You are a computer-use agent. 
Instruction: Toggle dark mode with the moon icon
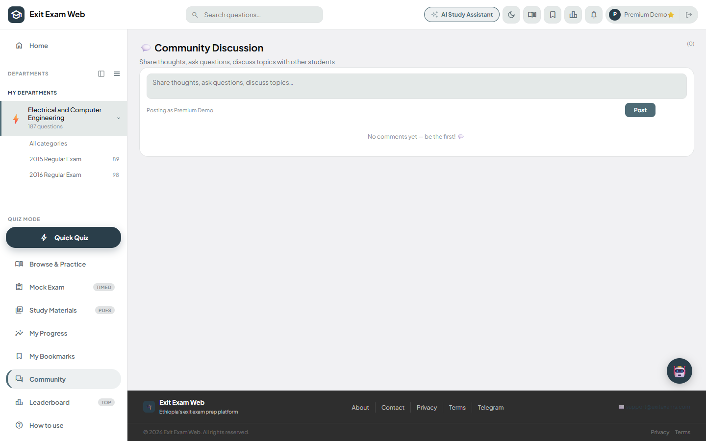click(x=511, y=15)
